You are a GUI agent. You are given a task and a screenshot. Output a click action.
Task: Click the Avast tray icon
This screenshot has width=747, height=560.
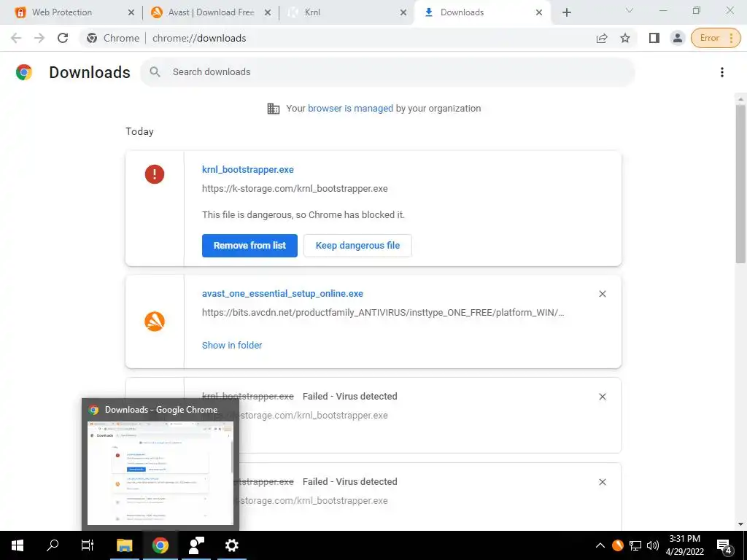(617, 545)
